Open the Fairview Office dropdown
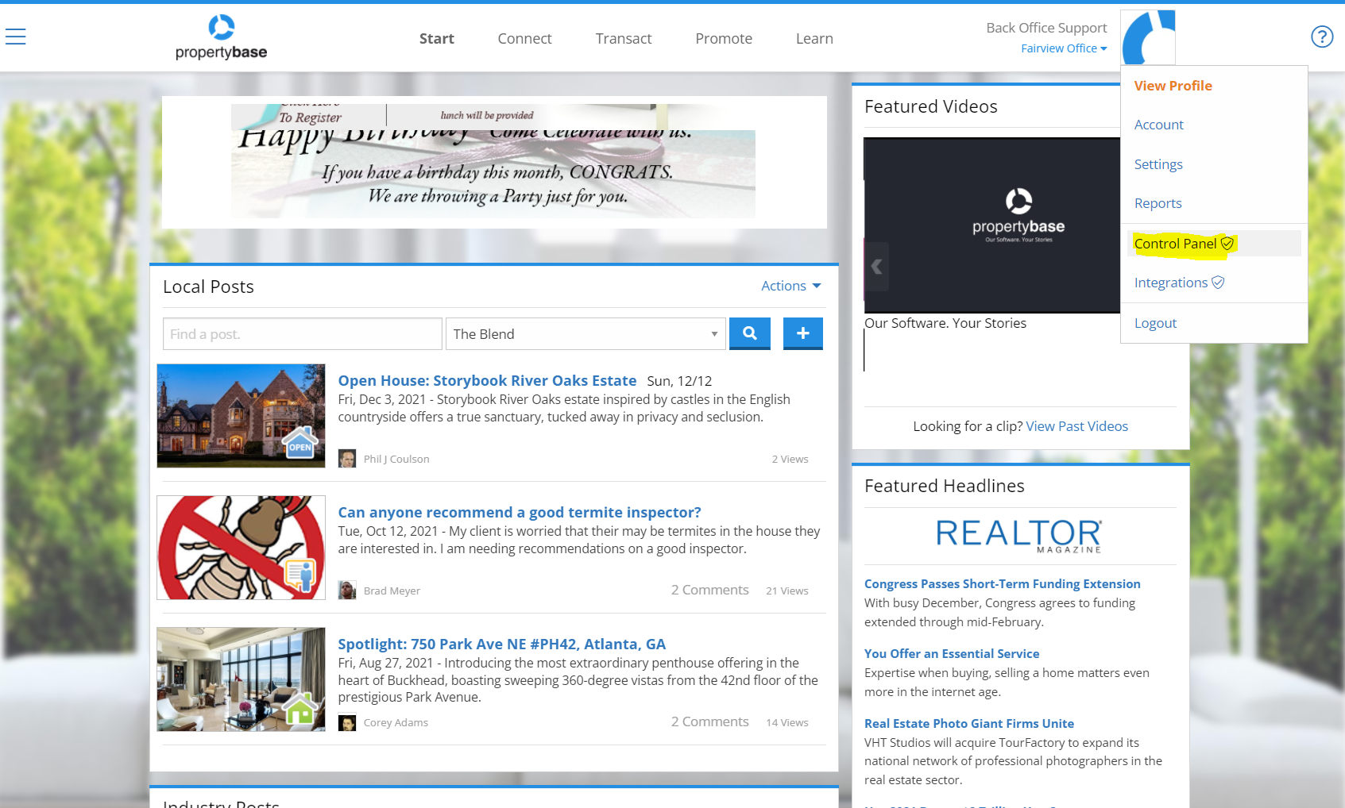 (x=1063, y=48)
